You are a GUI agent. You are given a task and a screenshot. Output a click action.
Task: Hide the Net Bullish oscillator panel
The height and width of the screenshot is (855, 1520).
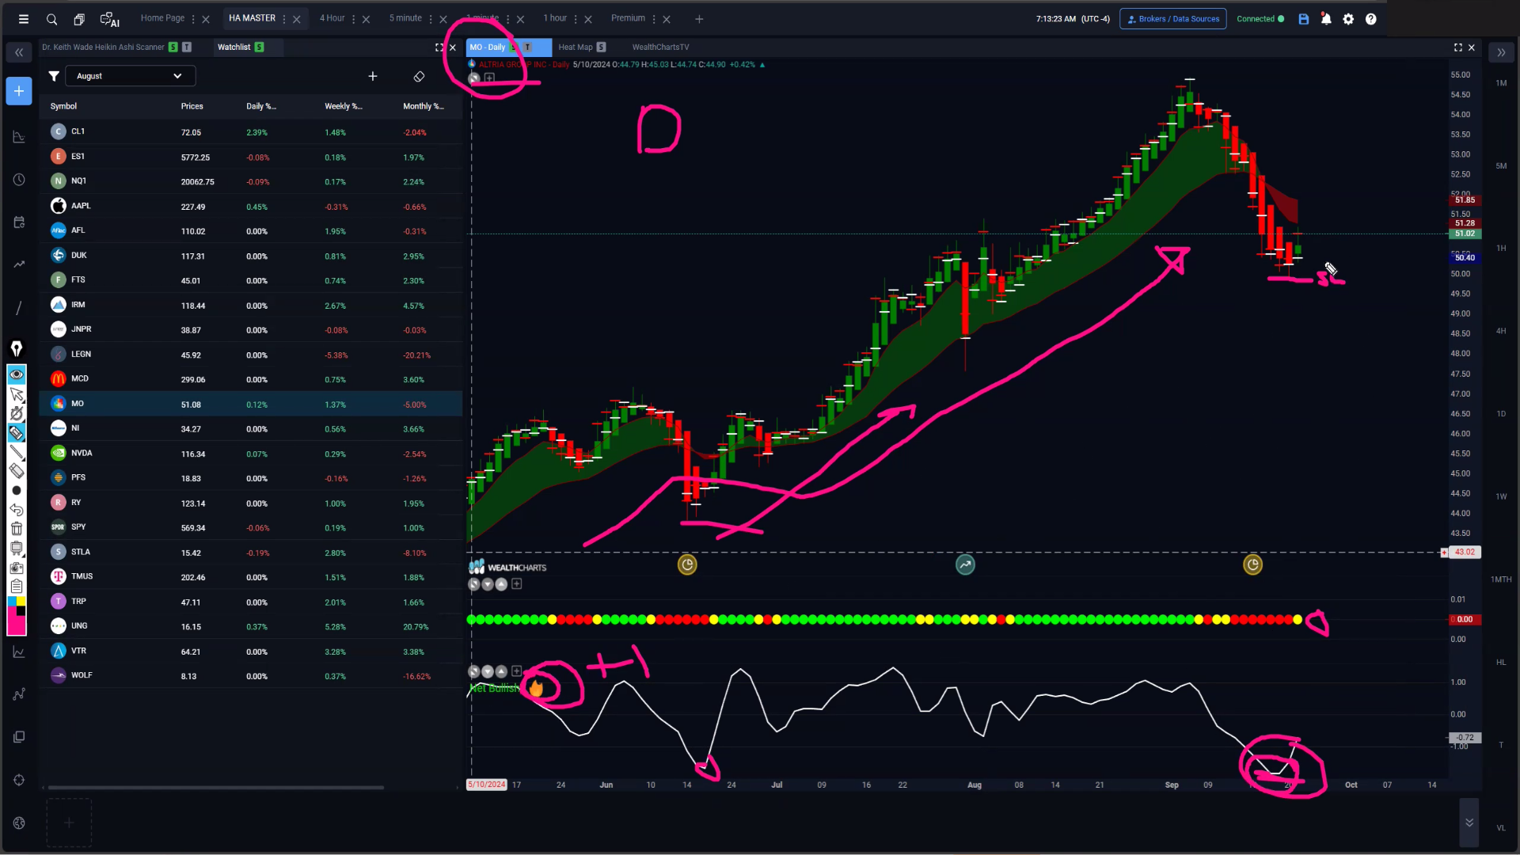point(474,671)
